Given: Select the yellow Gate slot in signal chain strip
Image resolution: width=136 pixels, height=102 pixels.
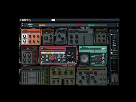Looking at the screenshot, I should coord(42,25).
